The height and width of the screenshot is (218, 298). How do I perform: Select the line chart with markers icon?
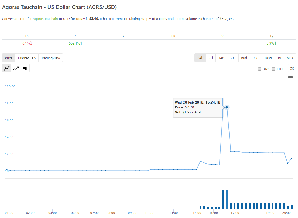click(7, 68)
